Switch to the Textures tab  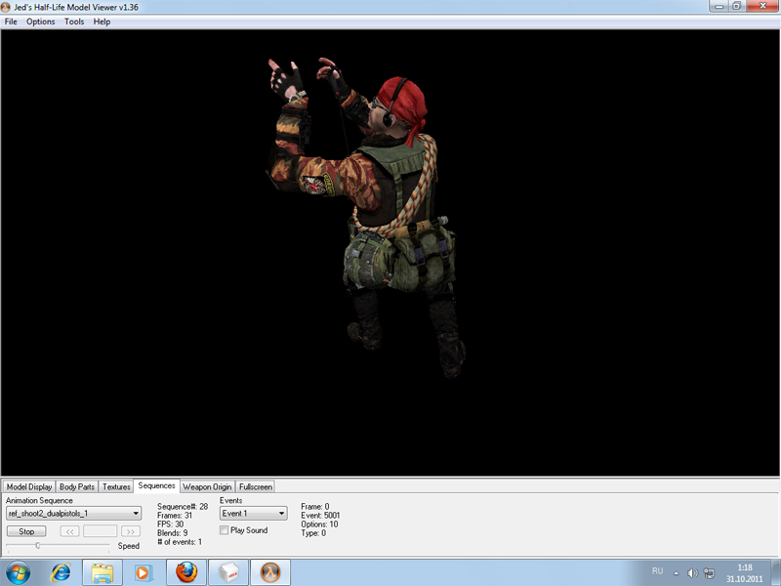tap(116, 486)
